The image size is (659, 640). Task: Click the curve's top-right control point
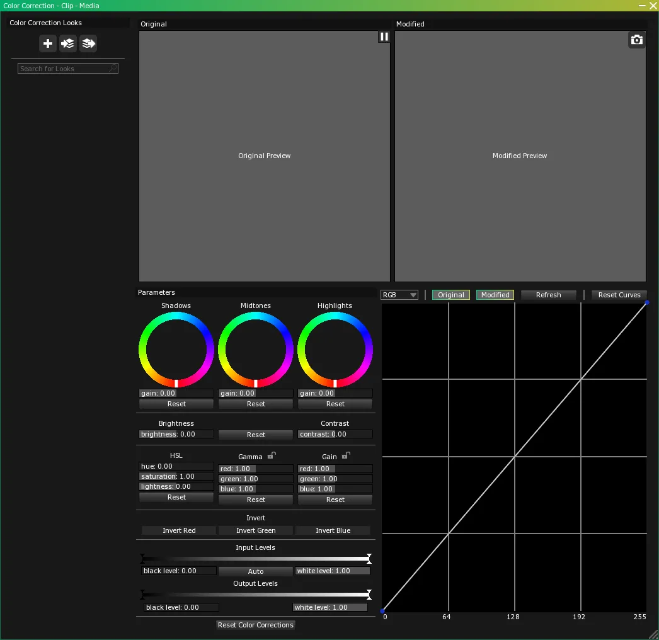click(x=647, y=302)
